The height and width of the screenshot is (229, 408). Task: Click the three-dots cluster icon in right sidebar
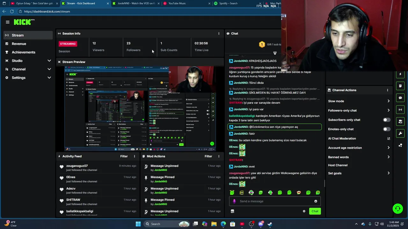pyautogui.click(x=400, y=145)
